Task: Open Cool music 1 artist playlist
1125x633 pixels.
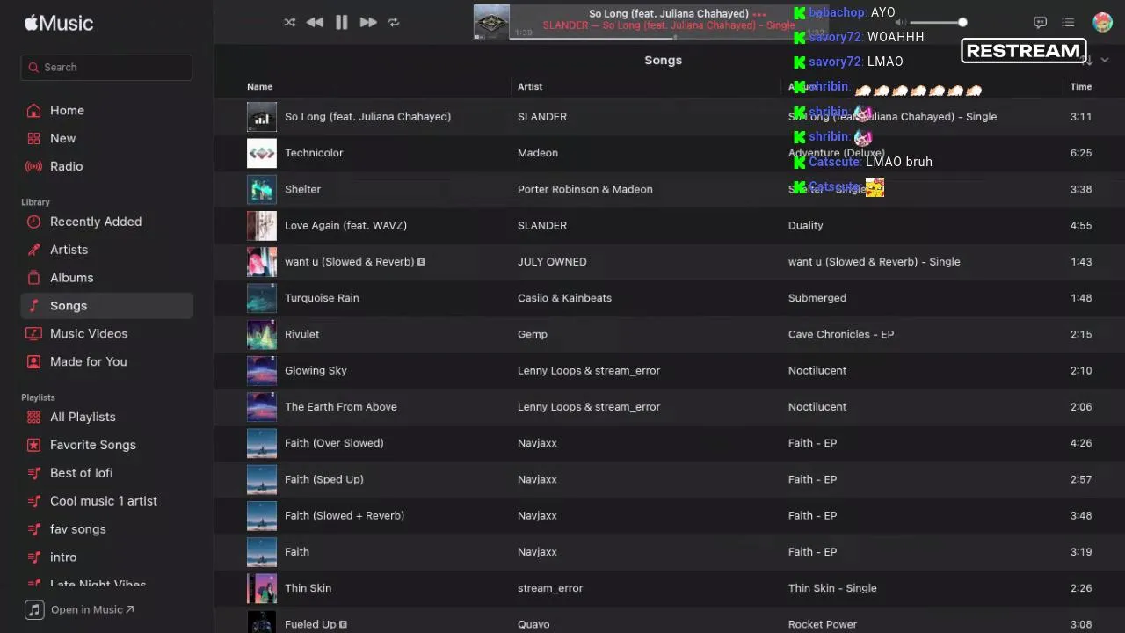Action: (106, 501)
